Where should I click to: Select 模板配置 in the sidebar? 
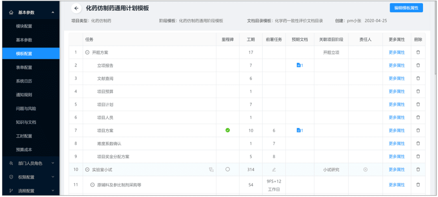click(31, 54)
